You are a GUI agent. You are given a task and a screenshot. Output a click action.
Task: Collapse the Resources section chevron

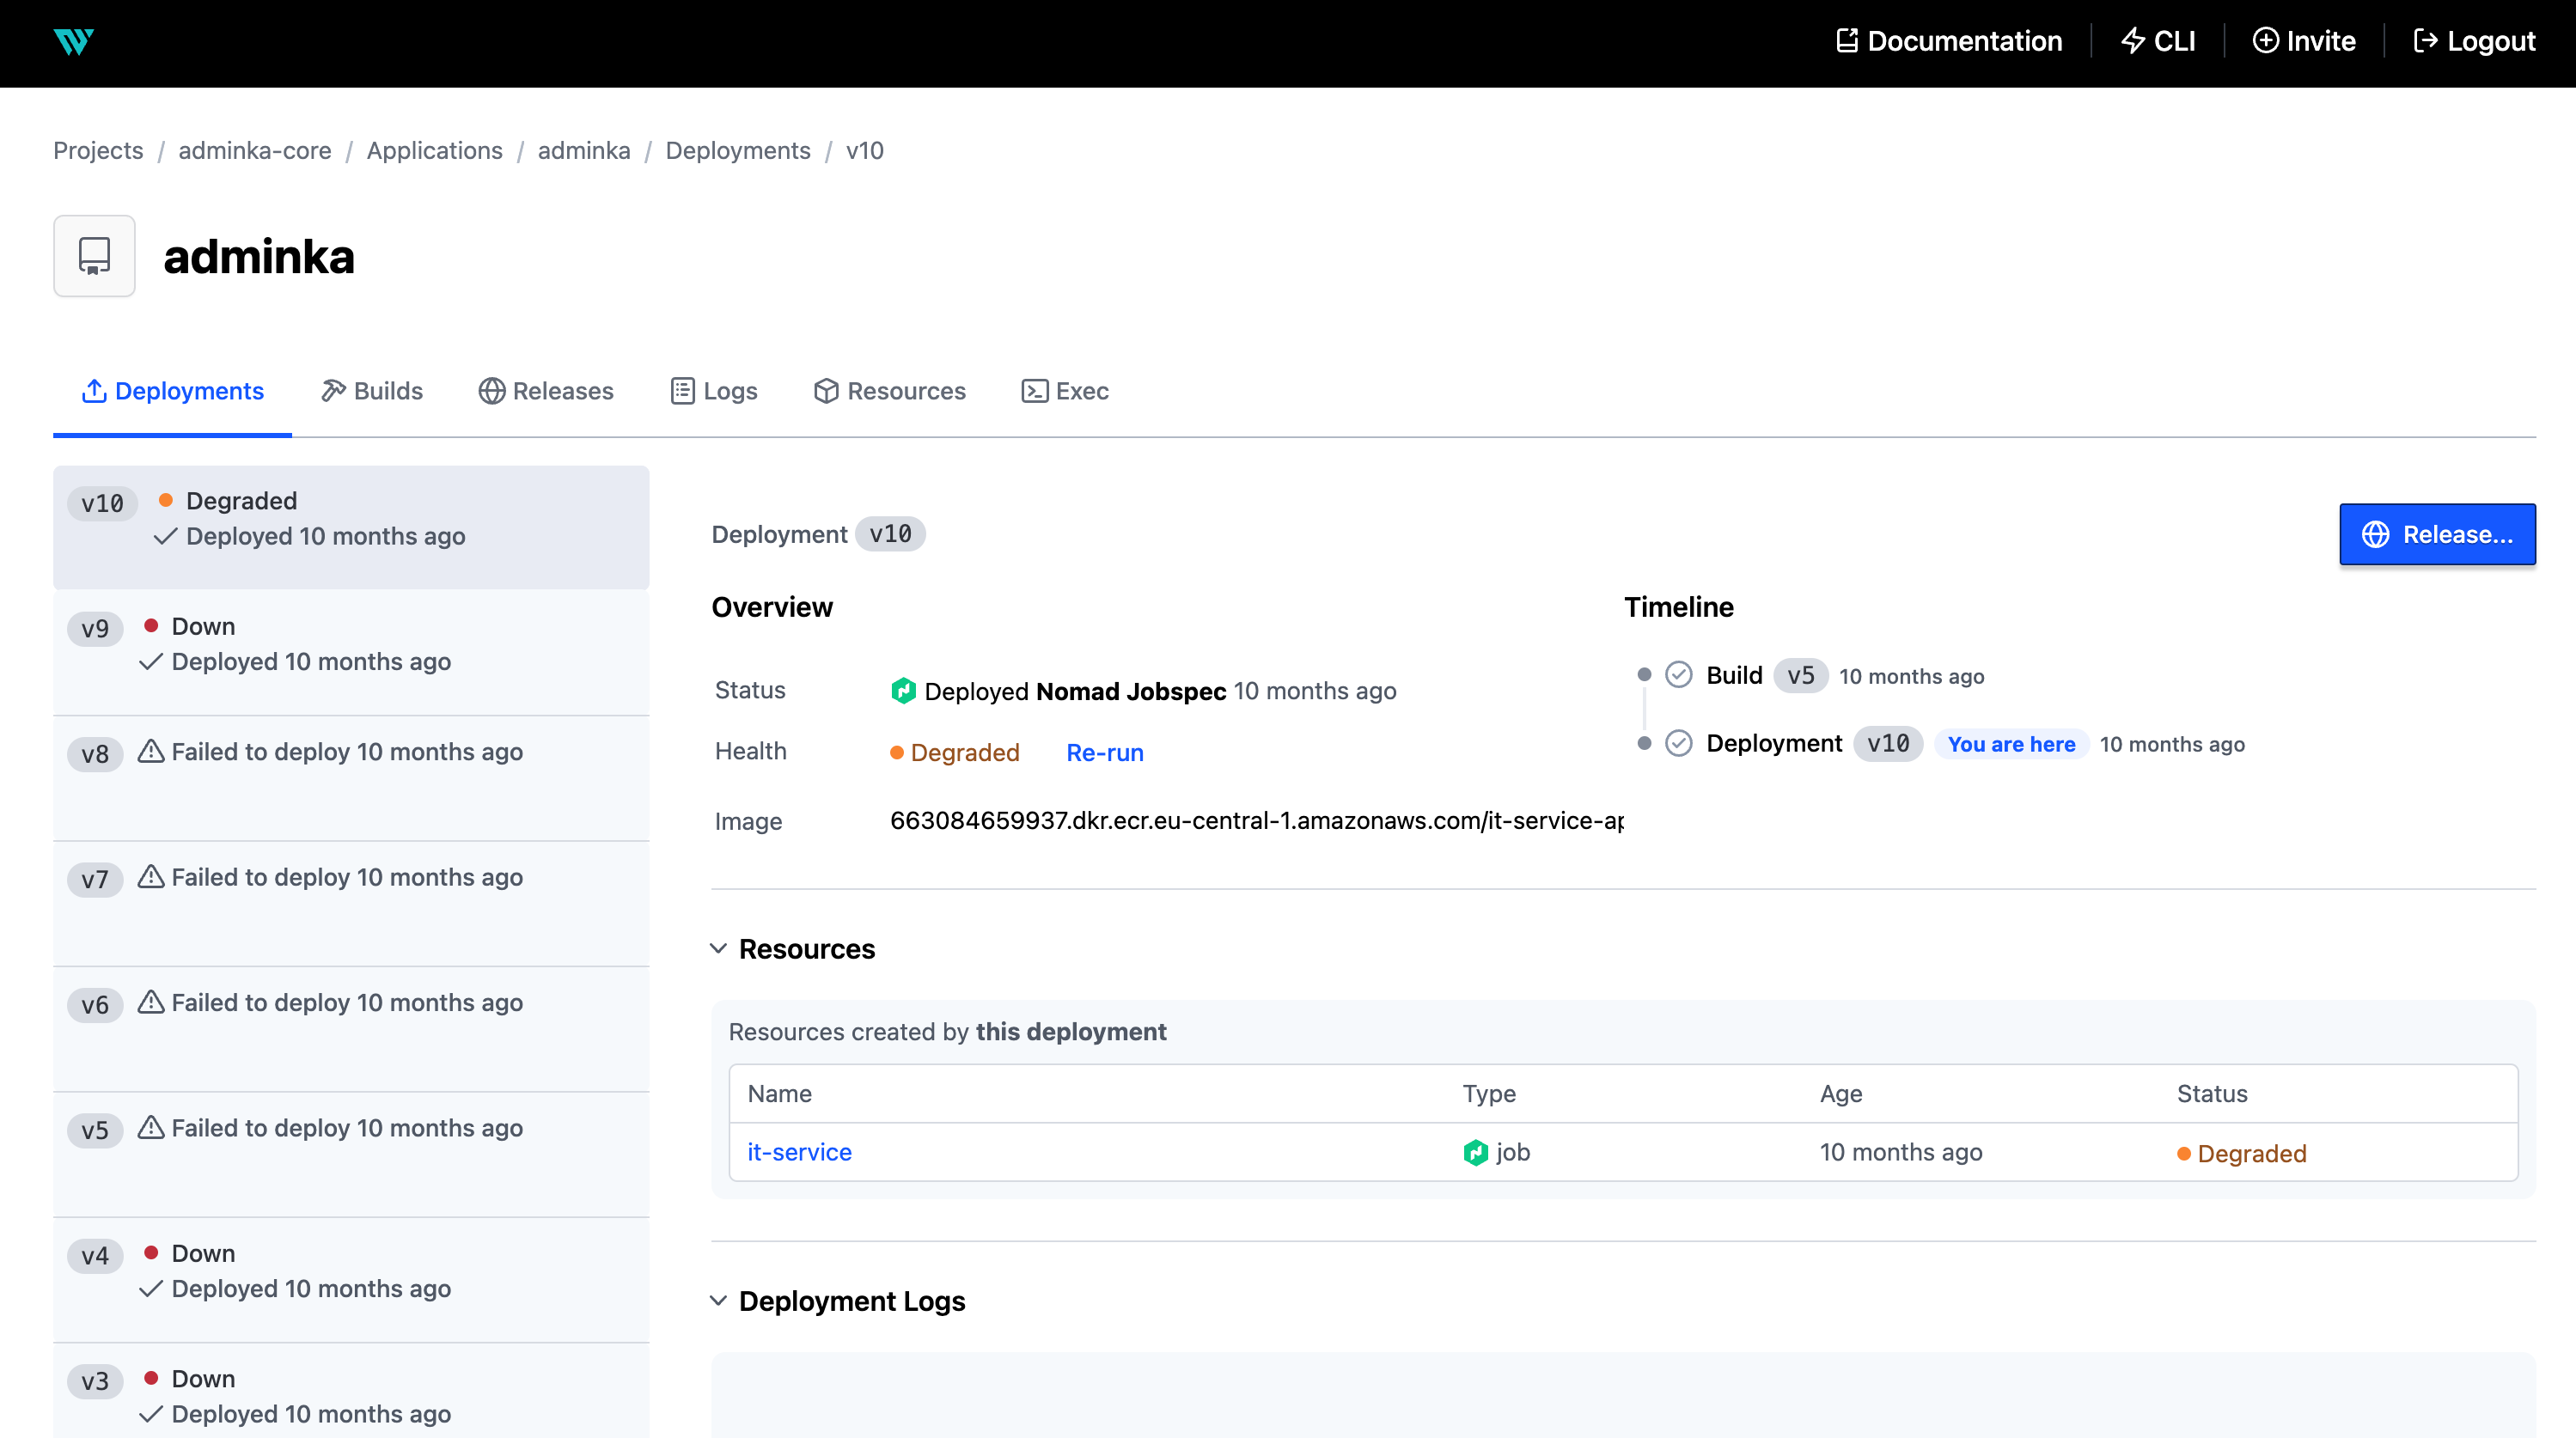[718, 948]
